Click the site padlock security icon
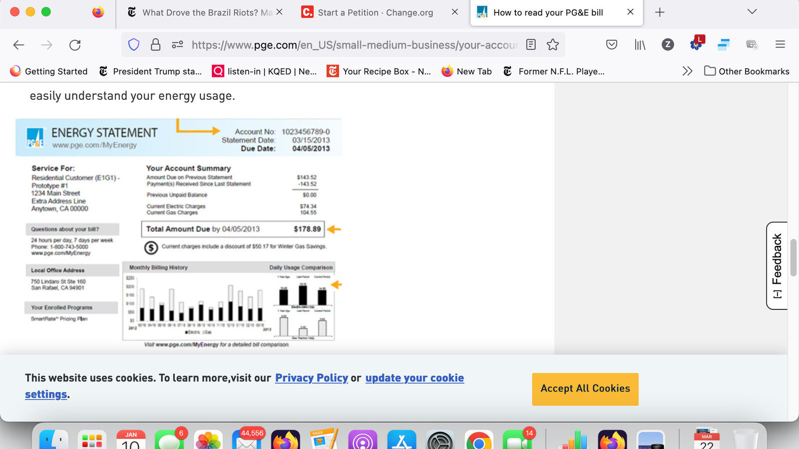Screen dimensions: 799x449 click(x=155, y=45)
